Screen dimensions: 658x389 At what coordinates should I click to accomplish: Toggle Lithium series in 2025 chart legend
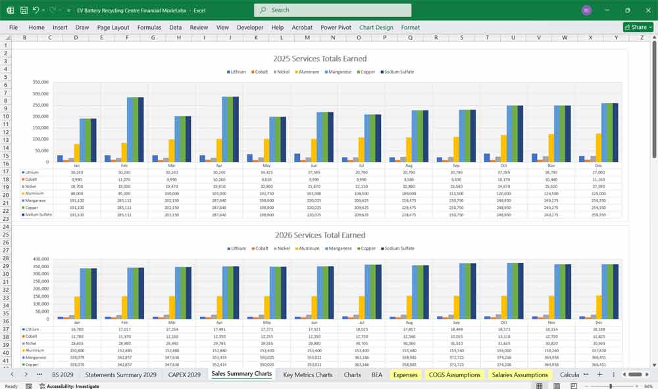[238, 72]
